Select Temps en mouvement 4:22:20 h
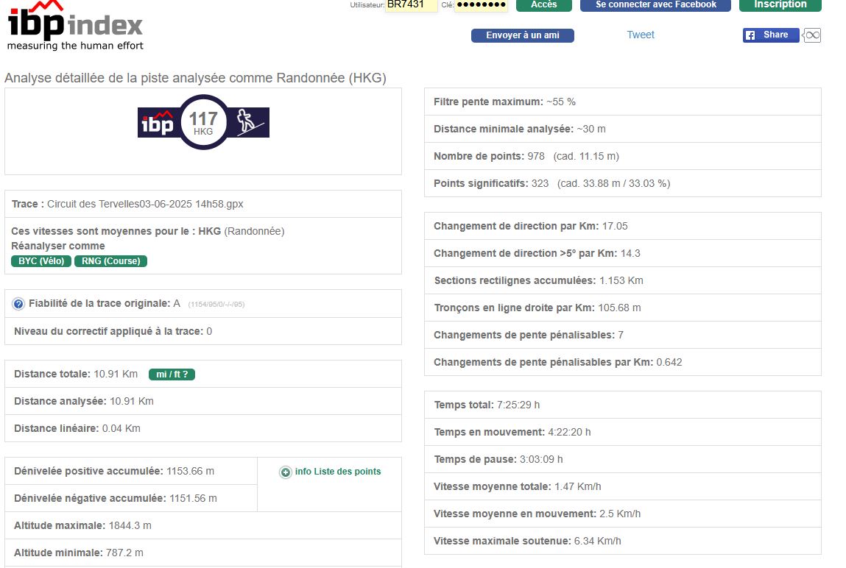 tap(512, 432)
